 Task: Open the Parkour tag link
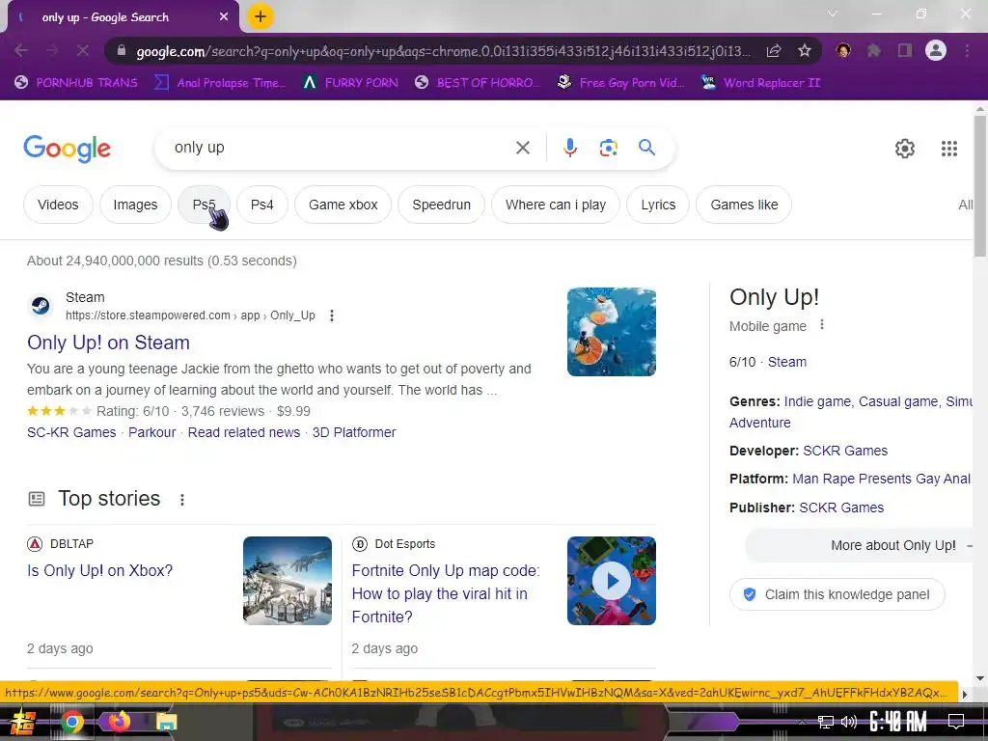pos(151,432)
